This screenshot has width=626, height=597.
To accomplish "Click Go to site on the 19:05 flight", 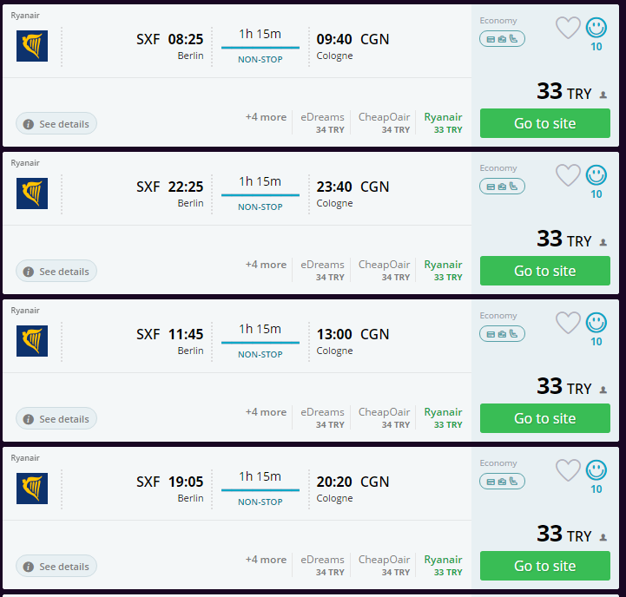I will tap(544, 566).
